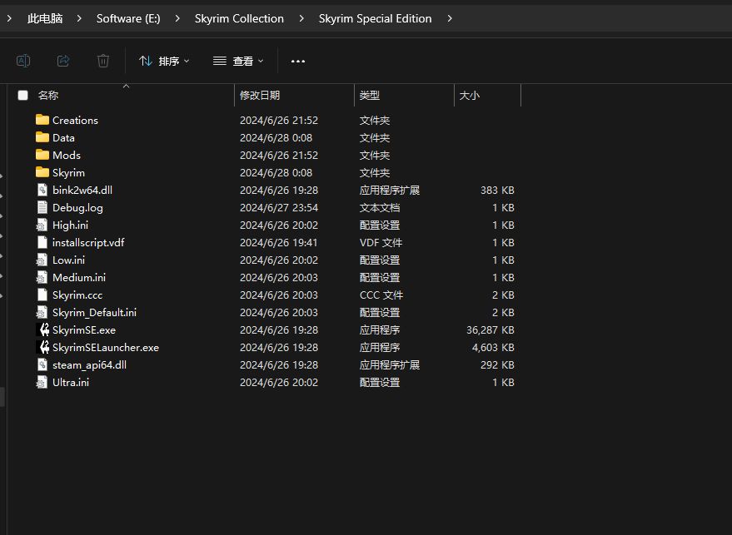Go to Skyrim Collection in breadcrumb
The width and height of the screenshot is (732, 535).
[239, 18]
